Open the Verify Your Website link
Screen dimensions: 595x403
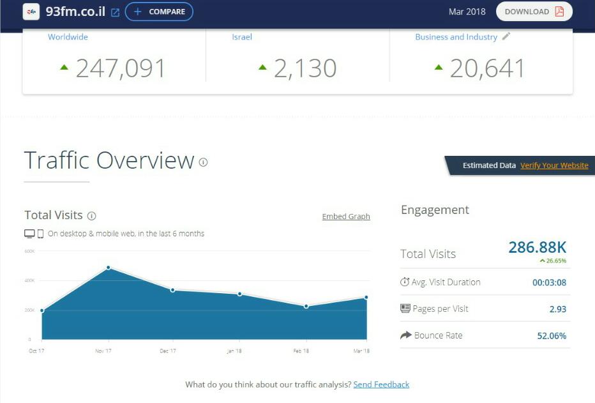point(554,165)
